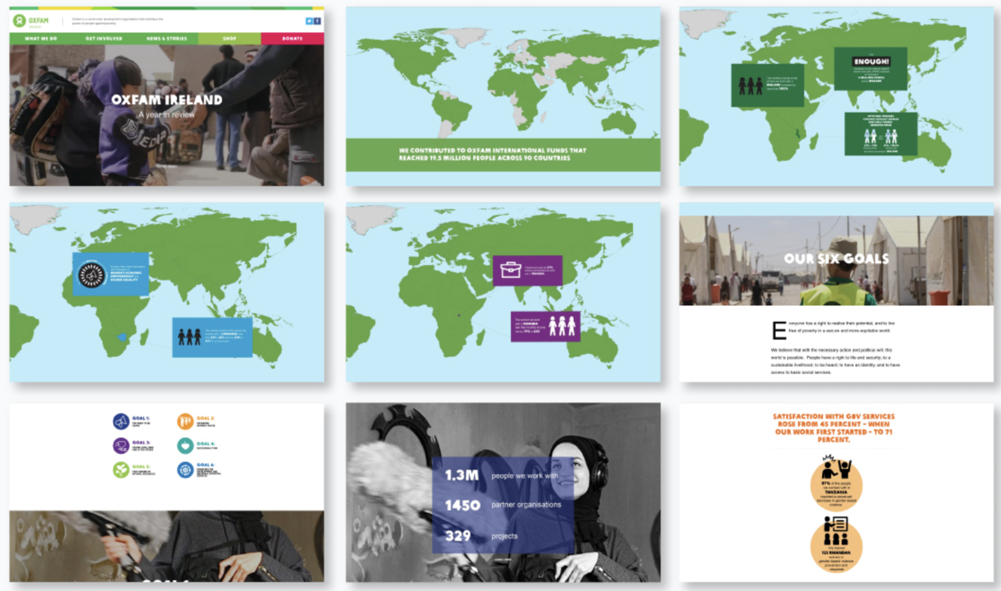Click the 'Goal 6:' label
This screenshot has height=591, width=1001.
(x=205, y=465)
